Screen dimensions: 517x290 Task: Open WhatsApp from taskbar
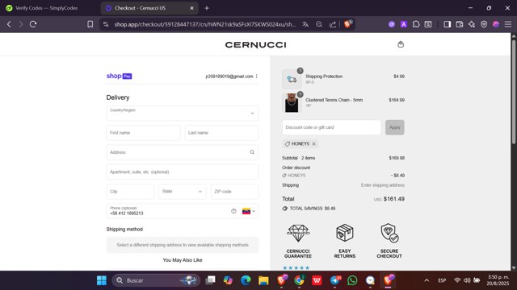click(352, 280)
